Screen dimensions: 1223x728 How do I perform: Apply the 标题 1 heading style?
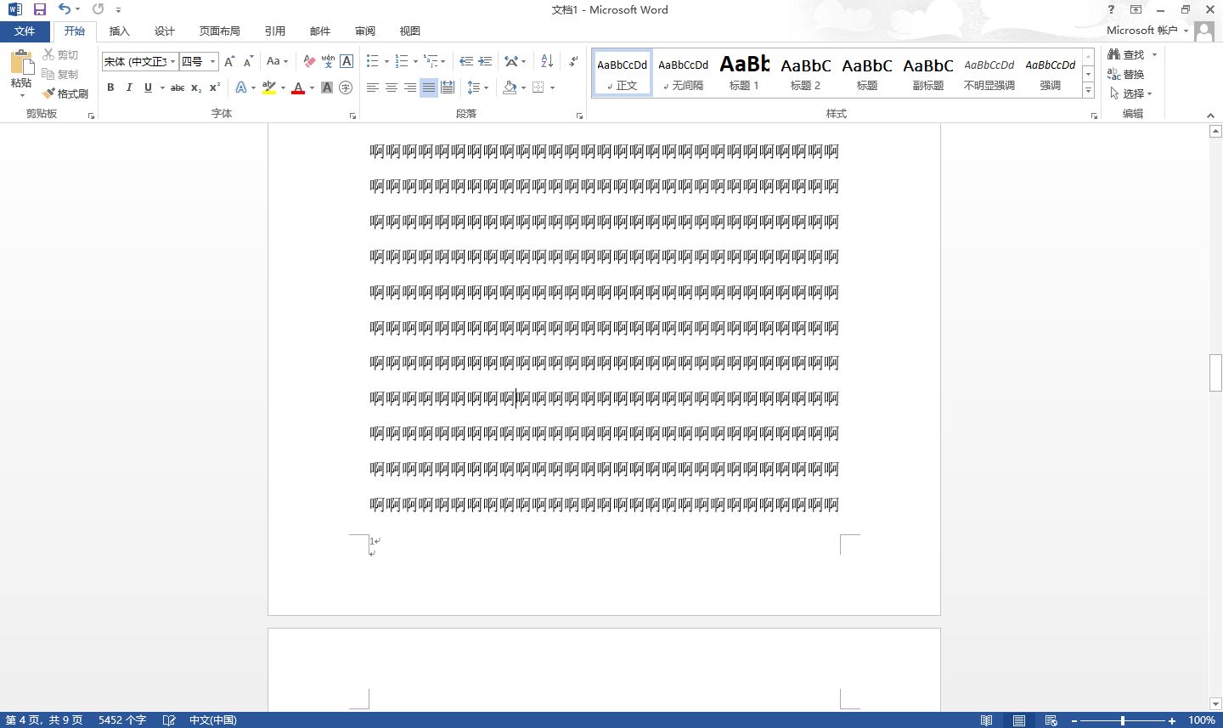[x=744, y=72]
